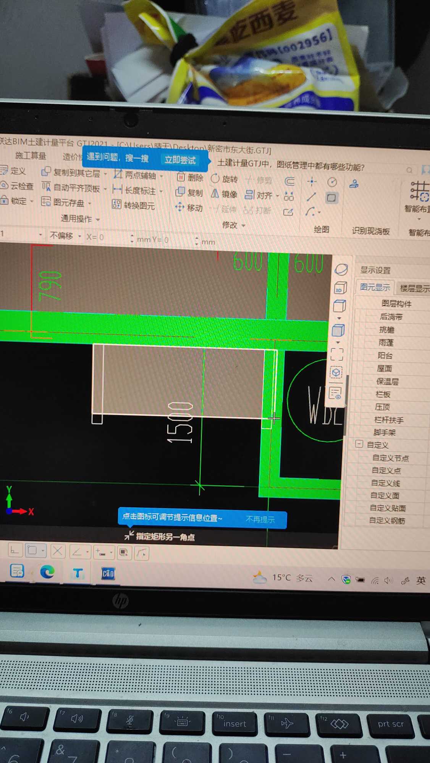Select 屋面 in the display list
The height and width of the screenshot is (763, 430).
(384, 368)
